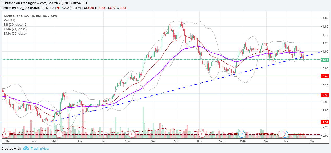Open the earnings E marker above Maio
This screenshot has height=153, width=331.
(x=60, y=134)
